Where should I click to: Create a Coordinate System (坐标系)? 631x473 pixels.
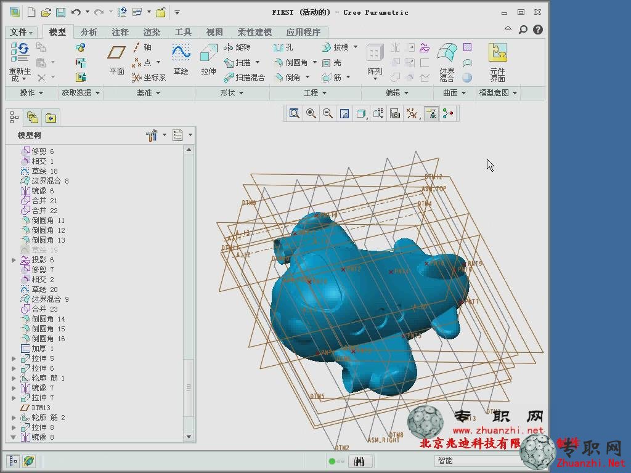[149, 77]
